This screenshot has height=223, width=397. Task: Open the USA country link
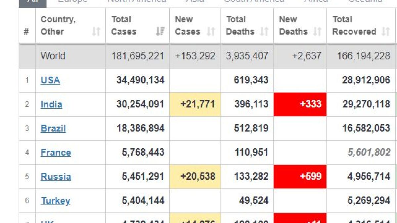[50, 80]
